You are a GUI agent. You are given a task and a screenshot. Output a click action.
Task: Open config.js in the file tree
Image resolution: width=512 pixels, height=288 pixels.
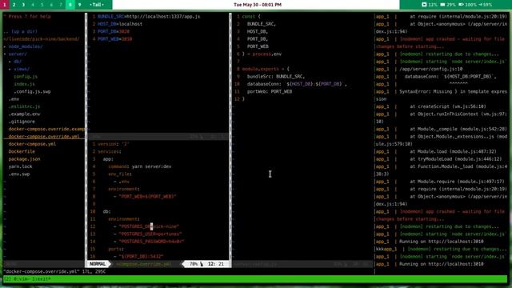[26, 77]
